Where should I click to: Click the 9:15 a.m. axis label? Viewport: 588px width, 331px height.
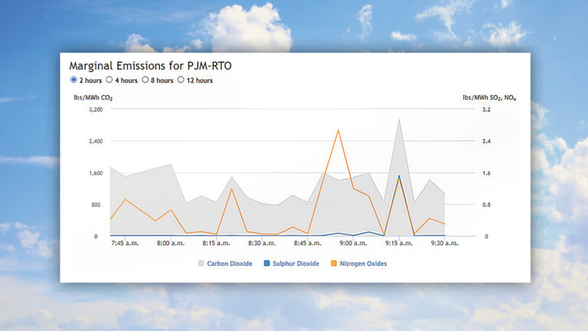pyautogui.click(x=399, y=243)
